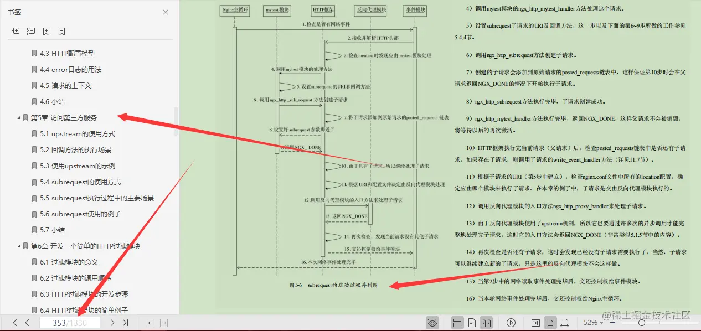The image size is (701, 331).
Task: Set zoom to actual size 1:1
Action: click(x=535, y=323)
